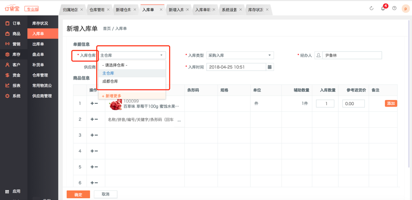Open the calendar picker for 入库时间

click(x=270, y=67)
